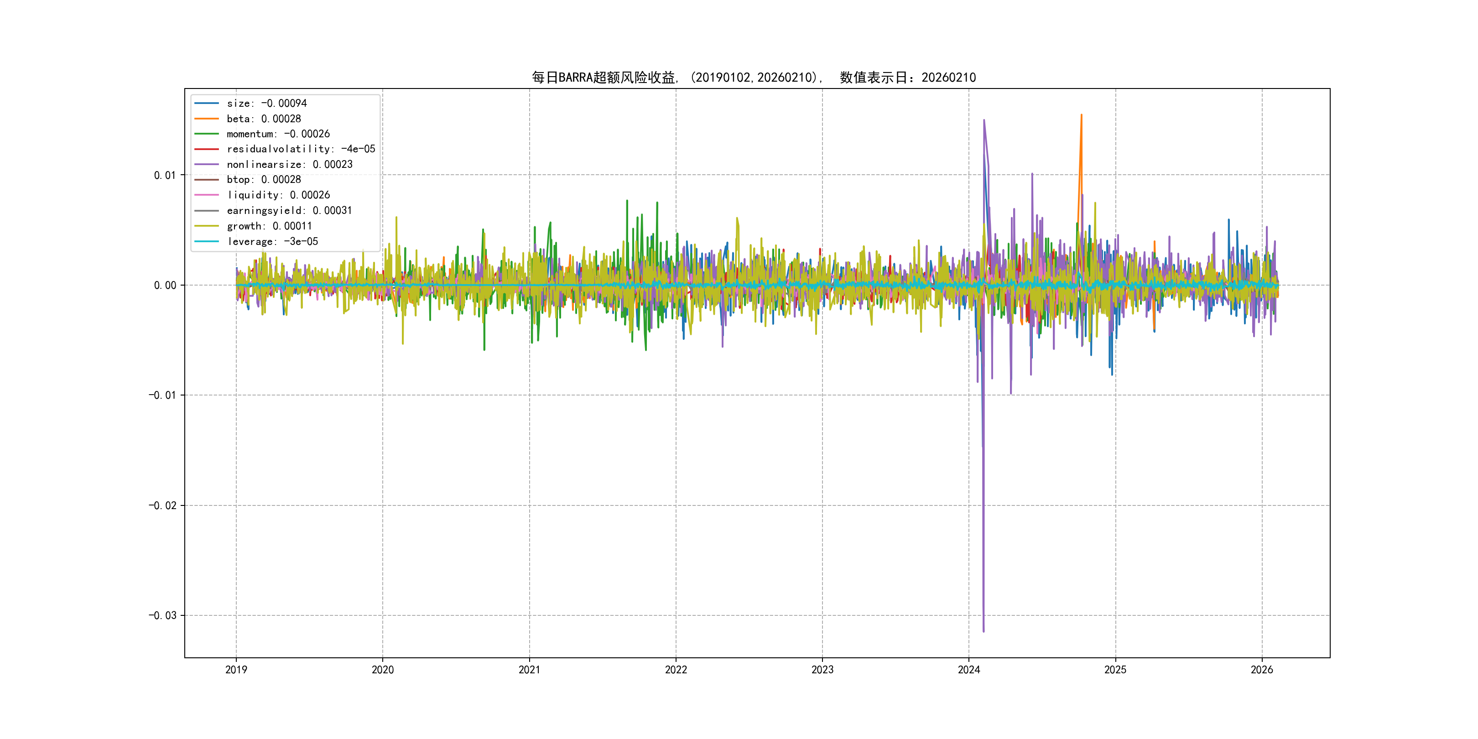The height and width of the screenshot is (739, 1478).
Task: Select the momentum legend entry
Action: [278, 134]
